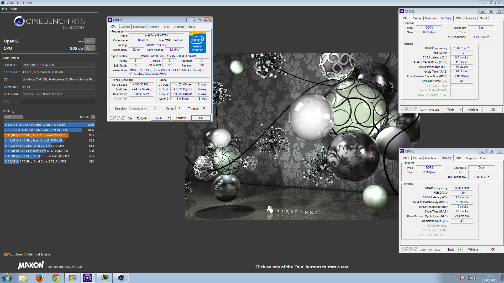Click the Intel Core i7 logo badge
Screen dimensions: 504x283
point(197,42)
